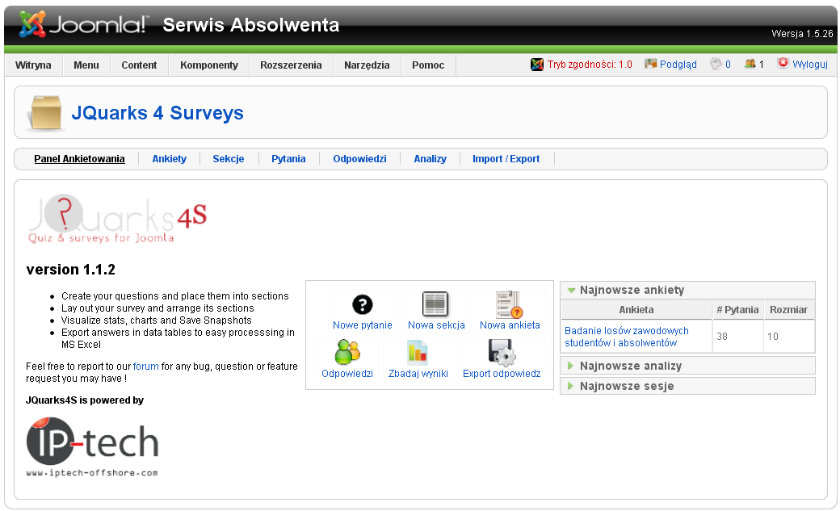The width and height of the screenshot is (840, 511).
Task: Click Tryb zgodności: 1.0 text
Action: (x=590, y=65)
